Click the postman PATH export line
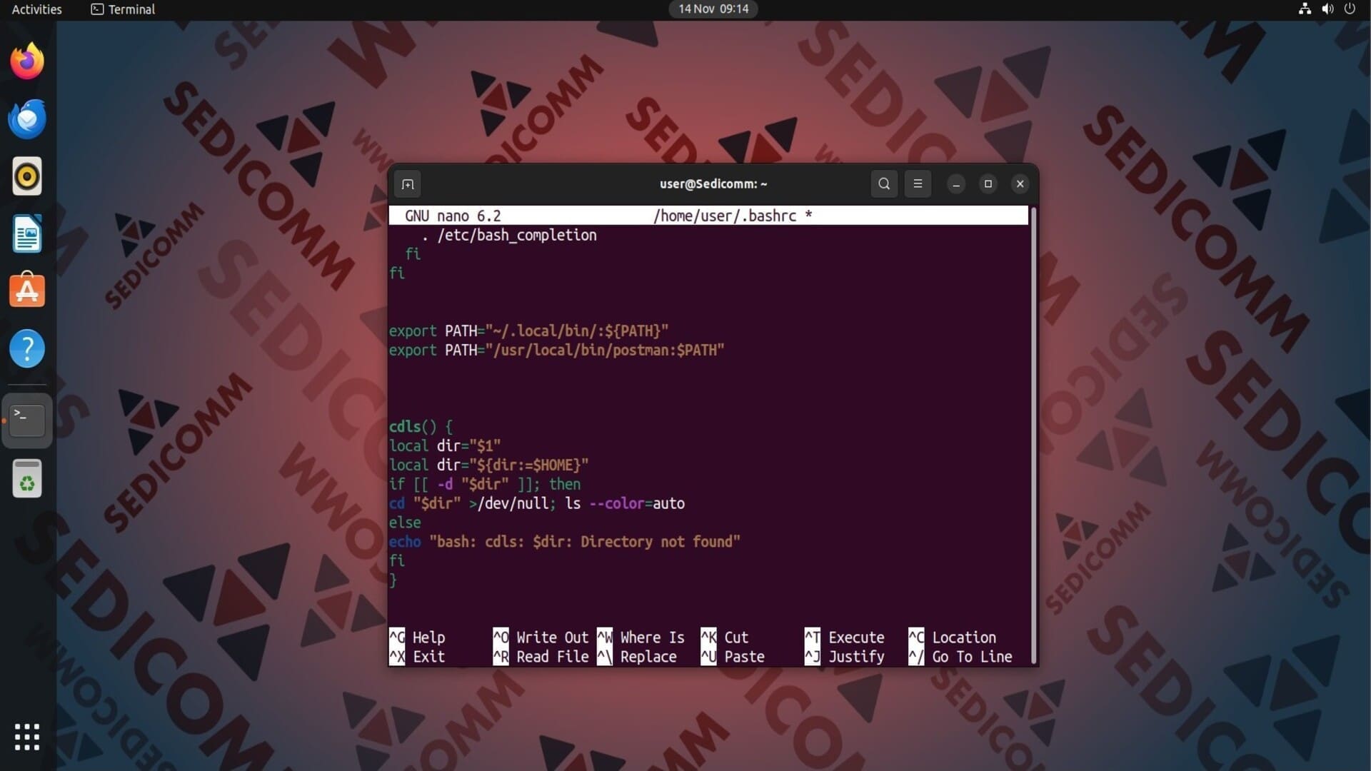1371x771 pixels. point(556,351)
